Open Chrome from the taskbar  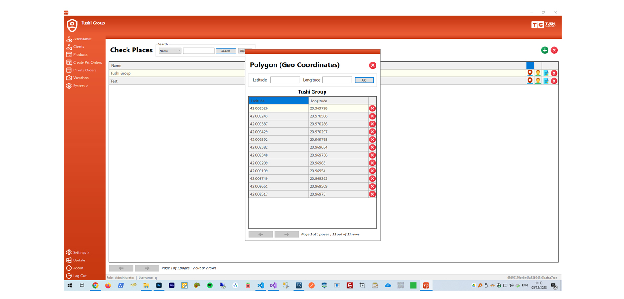95,286
